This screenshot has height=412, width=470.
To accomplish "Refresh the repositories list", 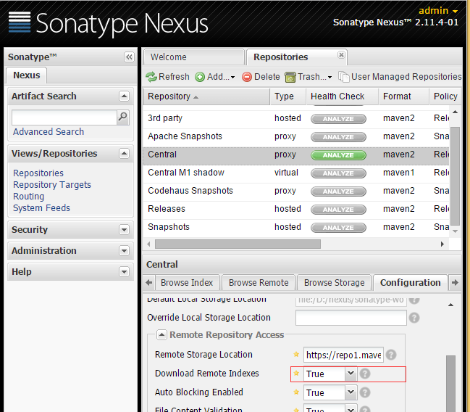I will point(167,77).
